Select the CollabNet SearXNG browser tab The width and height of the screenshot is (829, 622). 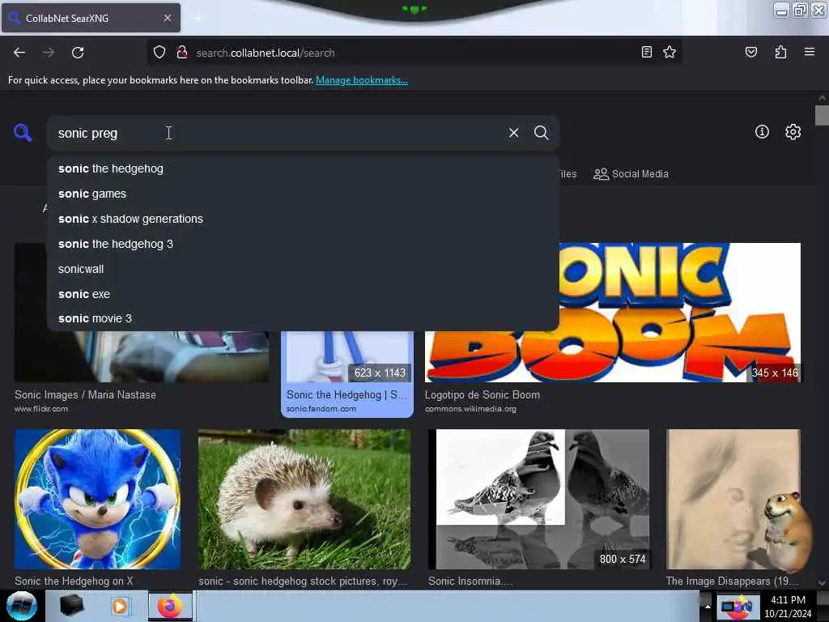91,18
